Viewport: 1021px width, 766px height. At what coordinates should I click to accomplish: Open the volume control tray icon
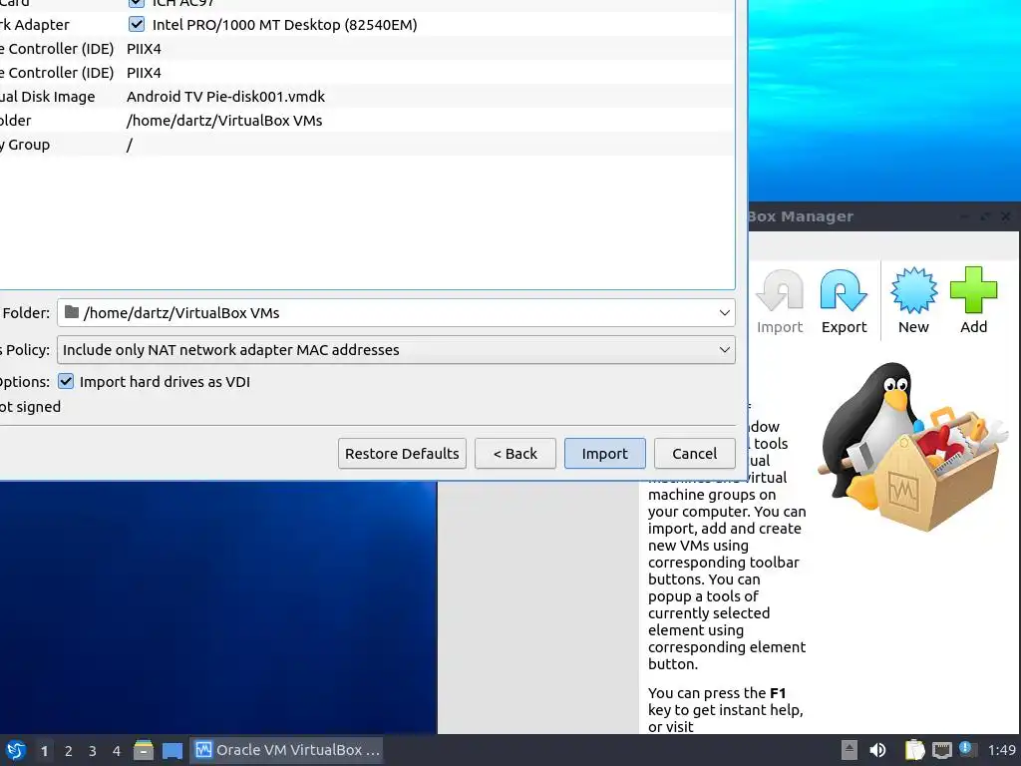pos(877,750)
